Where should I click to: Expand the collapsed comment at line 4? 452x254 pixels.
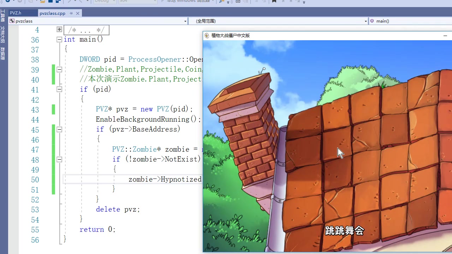tap(59, 30)
